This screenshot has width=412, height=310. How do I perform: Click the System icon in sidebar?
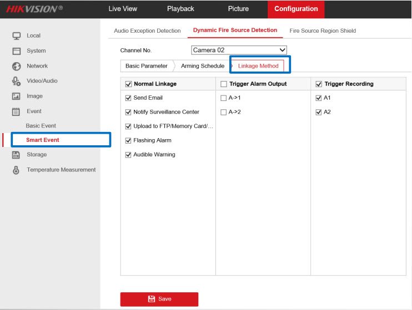click(17, 51)
